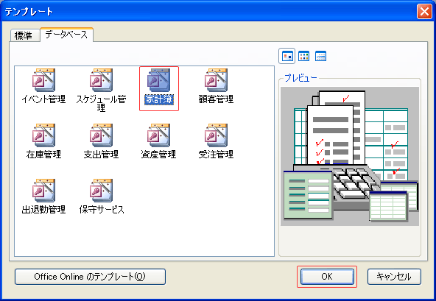Click the template preview image
This screenshot has width=436, height=301.
[350, 156]
